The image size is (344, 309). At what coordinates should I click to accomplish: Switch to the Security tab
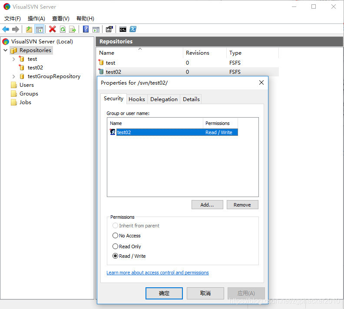coord(113,99)
